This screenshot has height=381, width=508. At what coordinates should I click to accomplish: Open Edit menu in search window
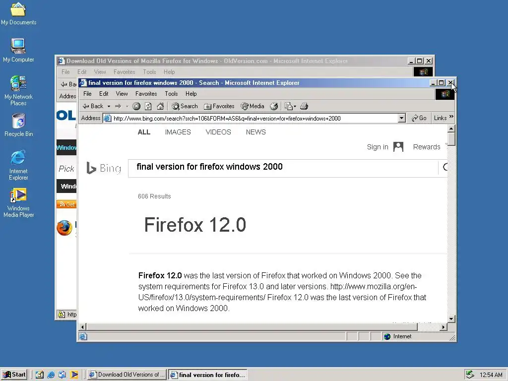[104, 94]
